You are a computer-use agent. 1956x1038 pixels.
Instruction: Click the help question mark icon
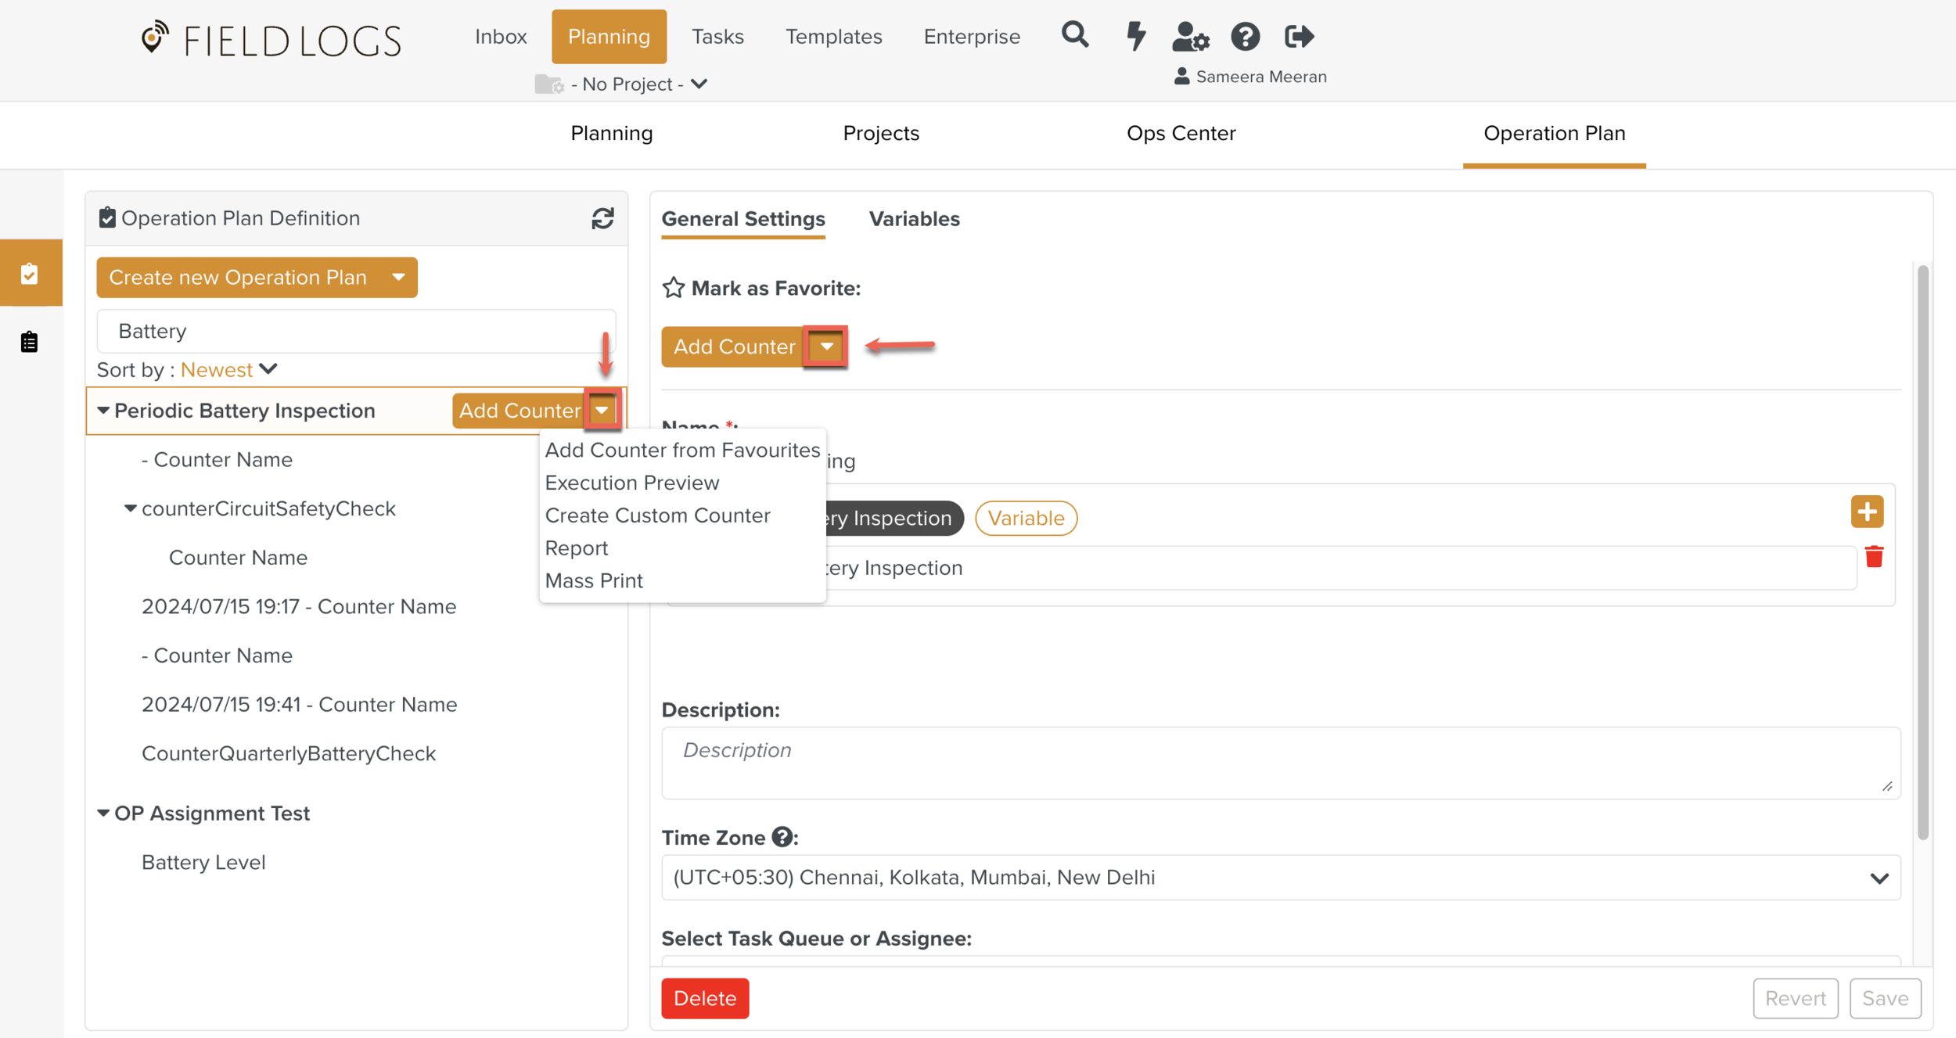point(1245,36)
